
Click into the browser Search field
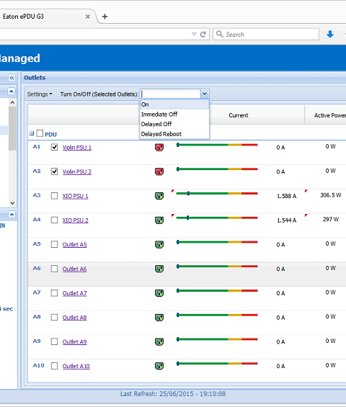(266, 35)
